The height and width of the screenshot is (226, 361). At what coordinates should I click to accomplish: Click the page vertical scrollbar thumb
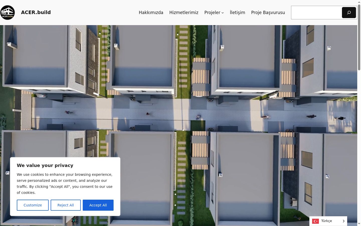click(359, 37)
